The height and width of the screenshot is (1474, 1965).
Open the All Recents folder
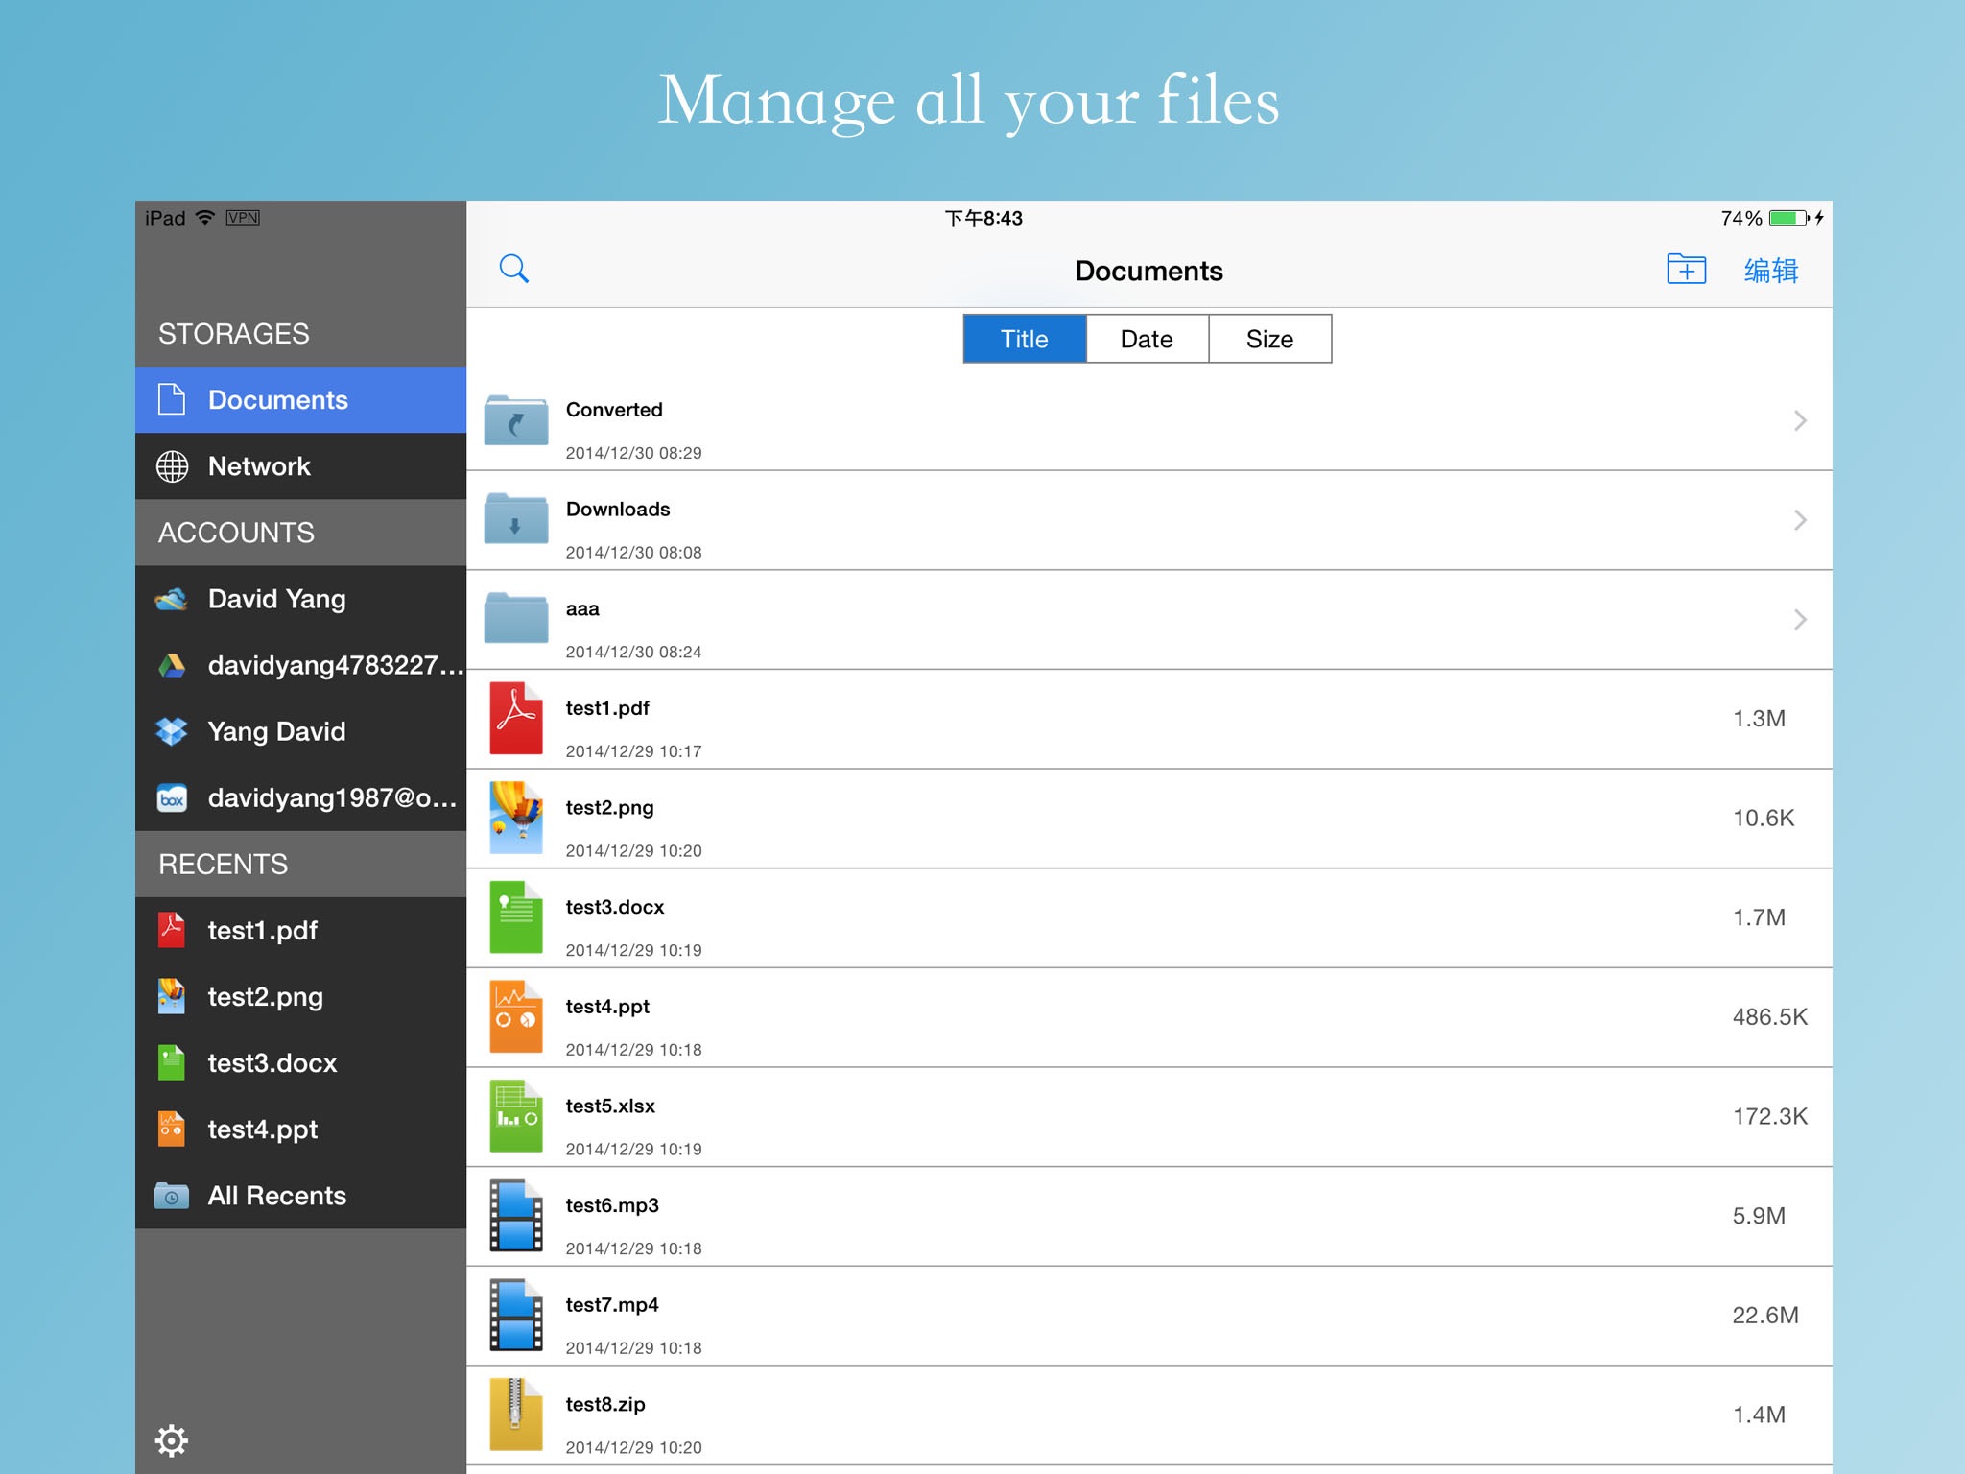276,1196
